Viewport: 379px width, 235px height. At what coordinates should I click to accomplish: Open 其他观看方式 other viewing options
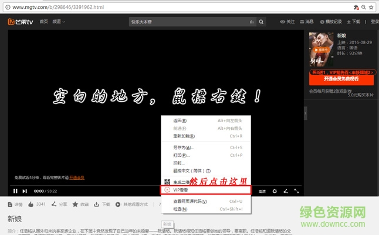(x=131, y=204)
